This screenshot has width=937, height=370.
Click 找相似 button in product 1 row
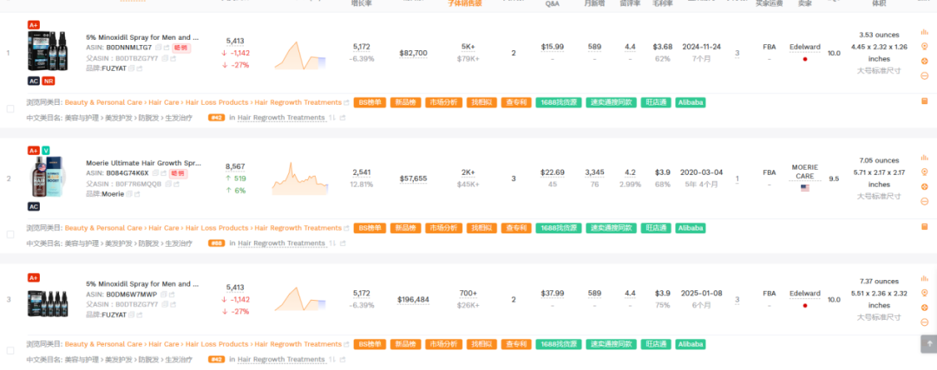(481, 102)
